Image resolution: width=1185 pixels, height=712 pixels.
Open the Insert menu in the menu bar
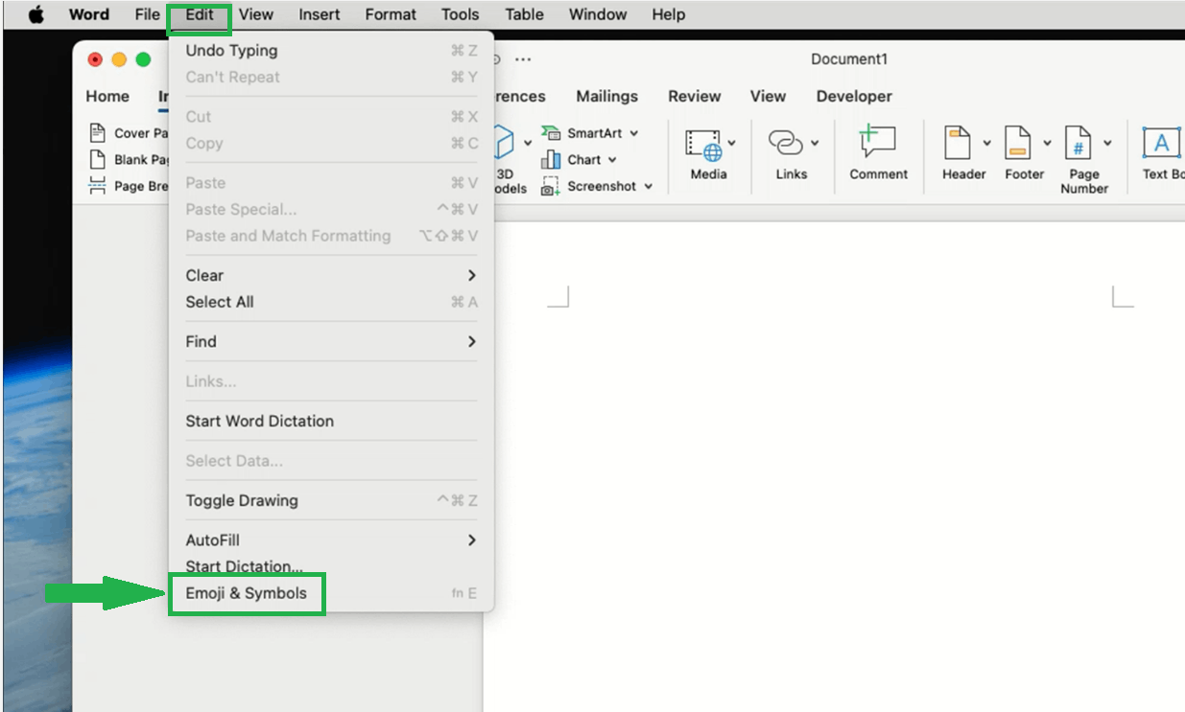pos(320,14)
